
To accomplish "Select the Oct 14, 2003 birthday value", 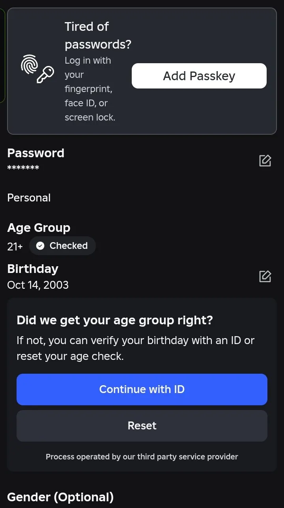I will coord(38,285).
